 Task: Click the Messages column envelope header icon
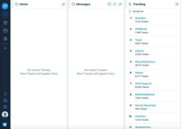73,4
